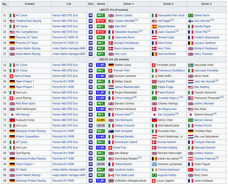The width and height of the screenshot is (228, 184).
Task: Open Aston Martin Vantage AMR link in row 95
Action: click(x=69, y=48)
